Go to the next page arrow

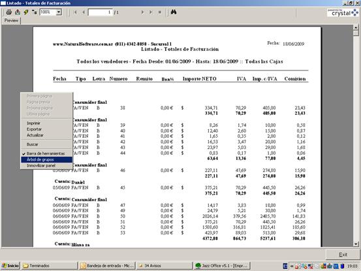142,12
